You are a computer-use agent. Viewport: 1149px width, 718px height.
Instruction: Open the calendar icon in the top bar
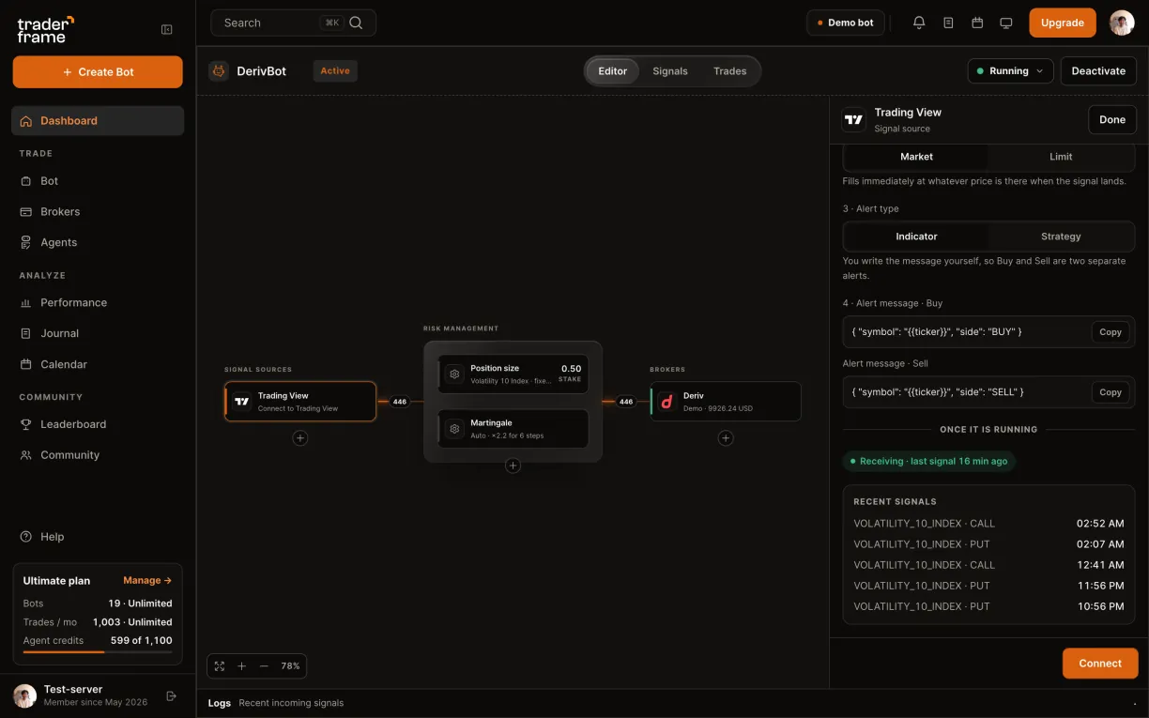977,23
